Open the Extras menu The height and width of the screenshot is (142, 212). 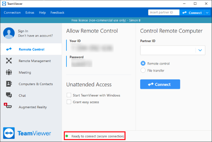point(30,13)
